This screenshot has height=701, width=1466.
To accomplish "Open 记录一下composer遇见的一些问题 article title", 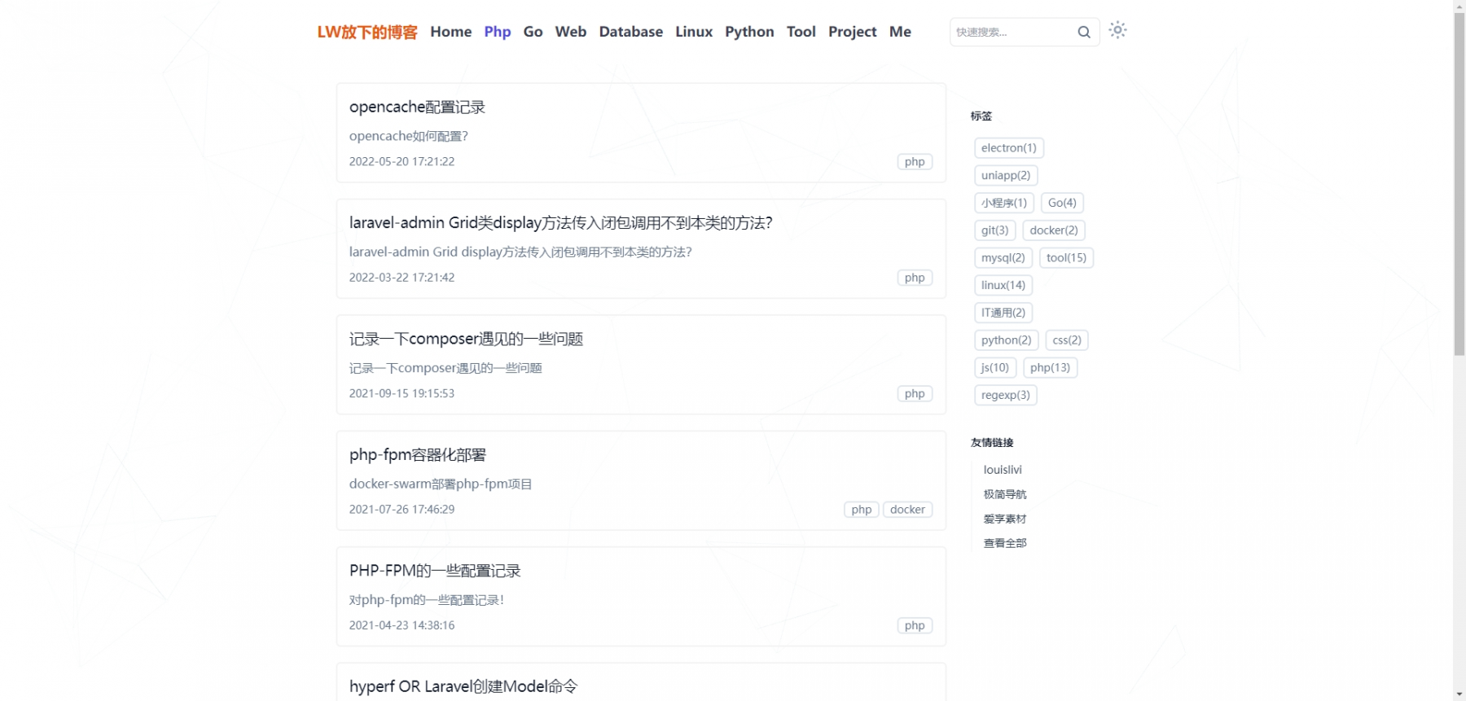I will [466, 339].
